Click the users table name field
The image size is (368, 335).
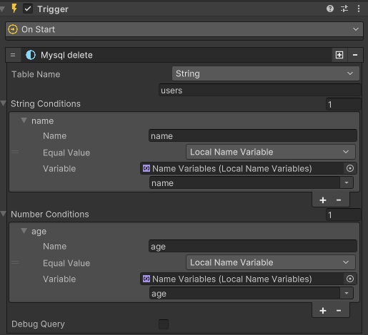click(259, 91)
